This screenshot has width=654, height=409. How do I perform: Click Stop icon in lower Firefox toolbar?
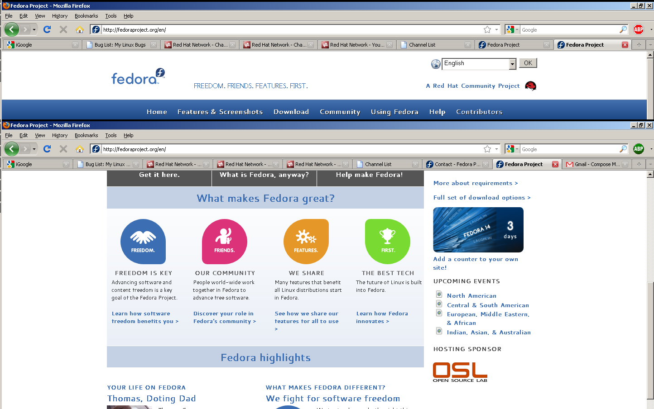pos(63,149)
